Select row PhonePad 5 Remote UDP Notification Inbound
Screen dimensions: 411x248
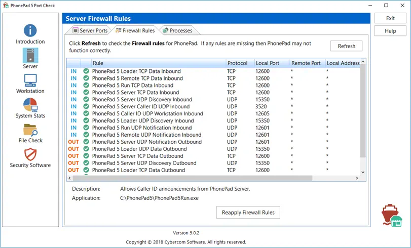tap(213, 135)
